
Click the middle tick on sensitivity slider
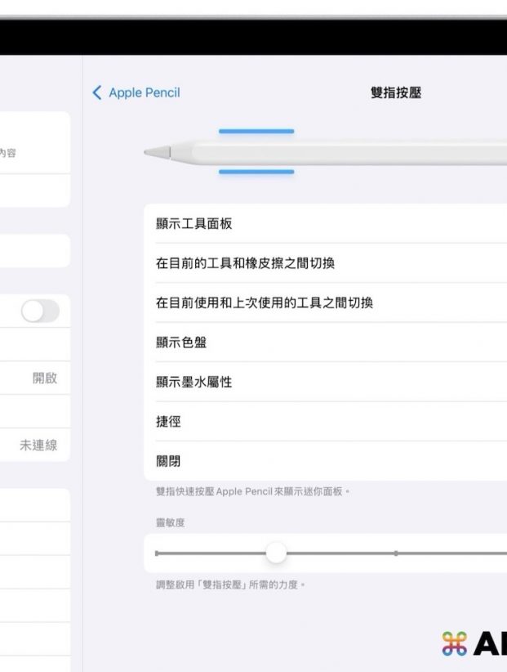pos(395,553)
